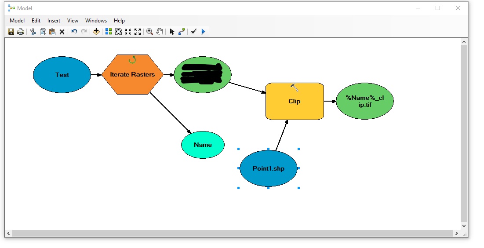Run the model with blue play icon
The height and width of the screenshot is (248, 484).
[204, 32]
